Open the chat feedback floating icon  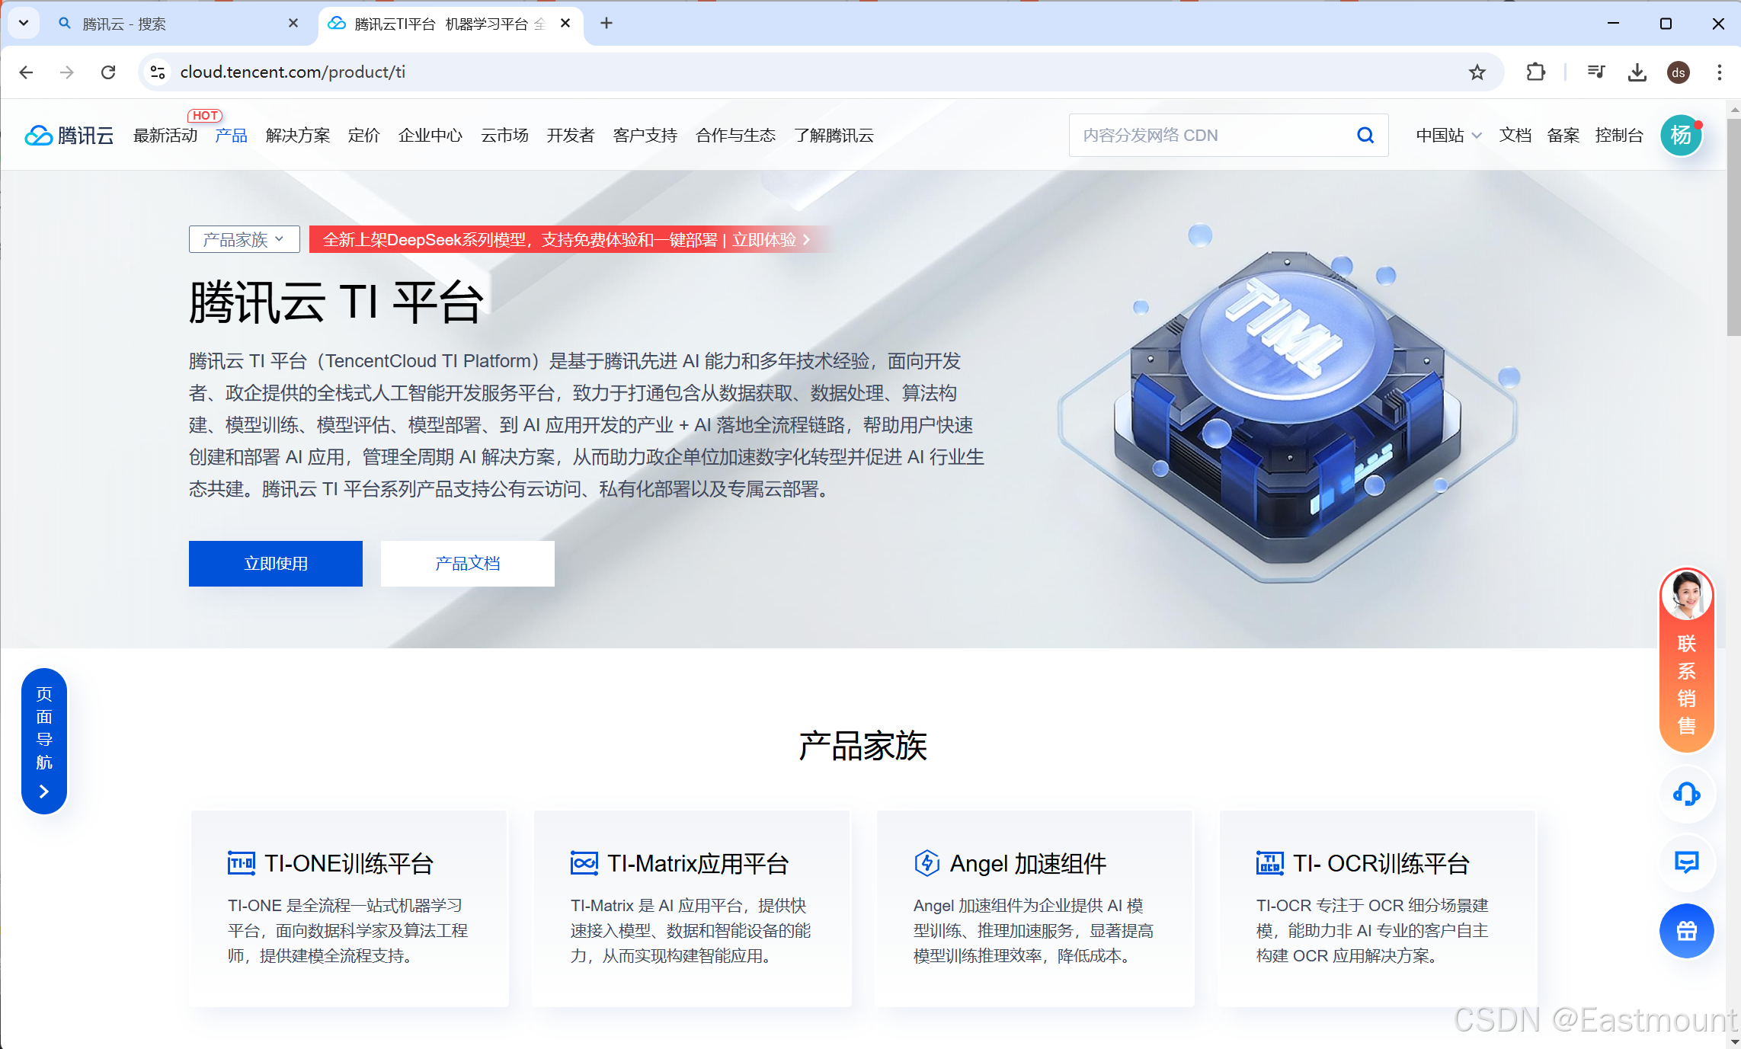1686,862
